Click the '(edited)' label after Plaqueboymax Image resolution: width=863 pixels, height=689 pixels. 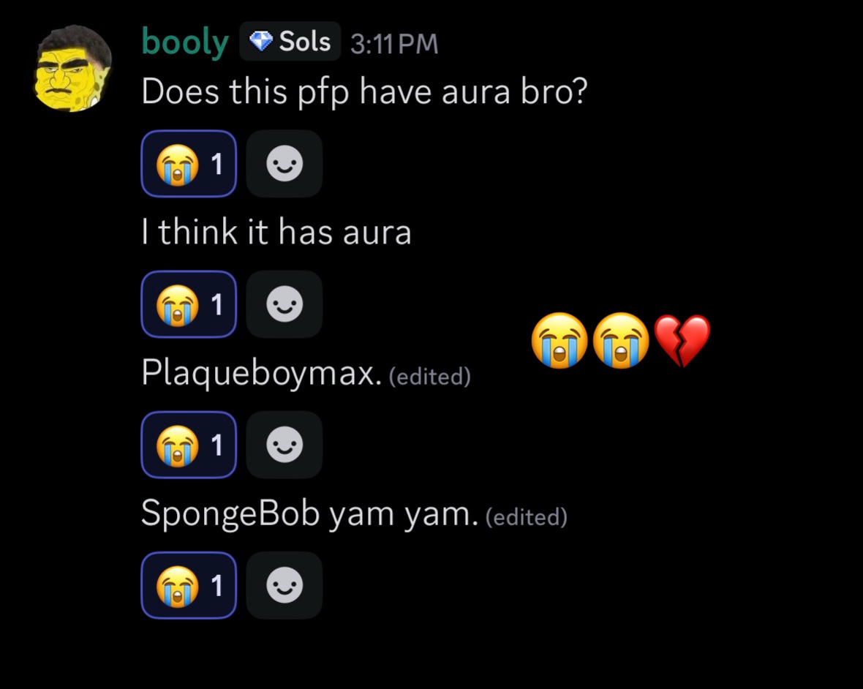(x=430, y=377)
